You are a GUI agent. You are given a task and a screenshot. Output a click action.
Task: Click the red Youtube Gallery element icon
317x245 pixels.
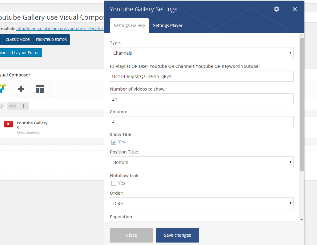point(9,124)
